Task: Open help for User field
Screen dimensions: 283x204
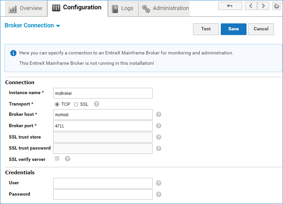Action: tap(159, 183)
